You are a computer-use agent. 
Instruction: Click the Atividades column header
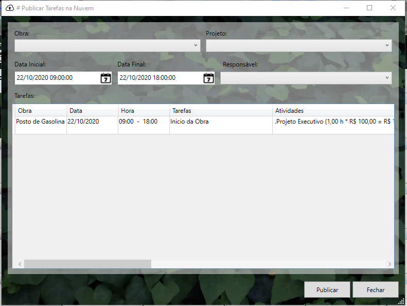click(x=333, y=111)
